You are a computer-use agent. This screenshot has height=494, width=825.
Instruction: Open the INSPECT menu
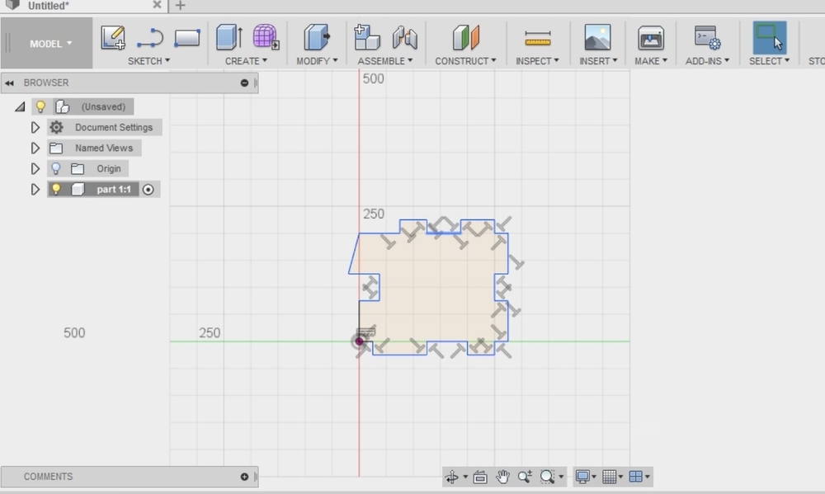click(537, 61)
